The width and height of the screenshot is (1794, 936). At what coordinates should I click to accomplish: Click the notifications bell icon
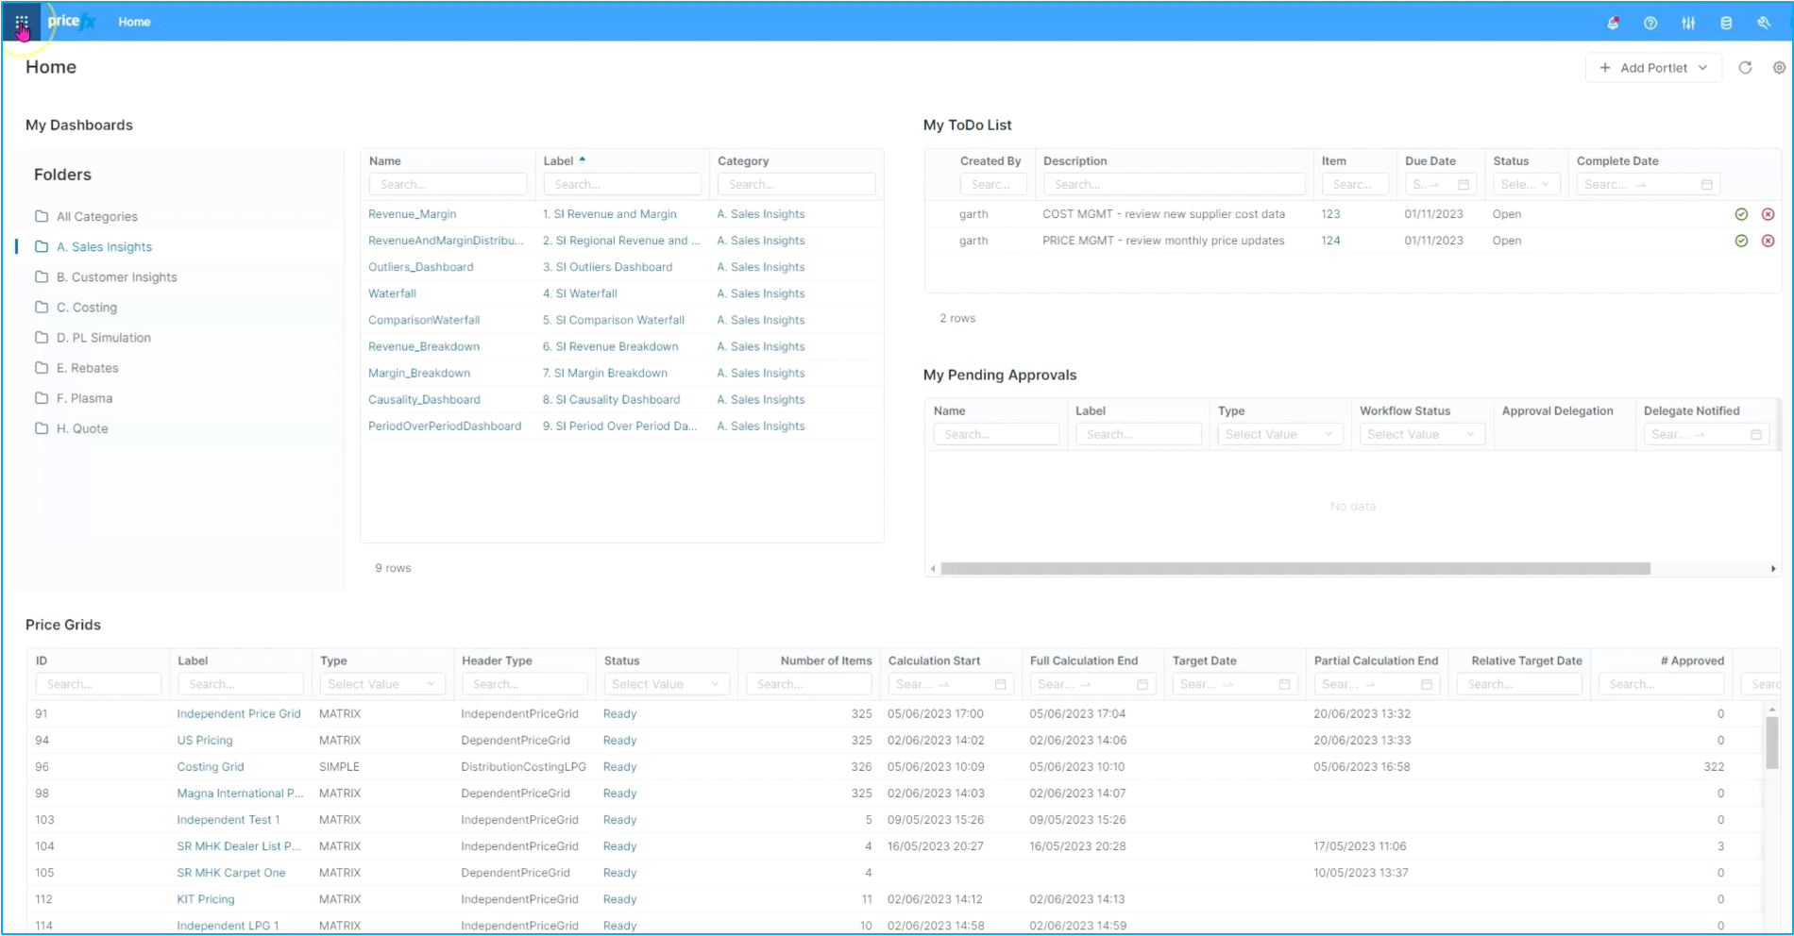coord(1613,23)
